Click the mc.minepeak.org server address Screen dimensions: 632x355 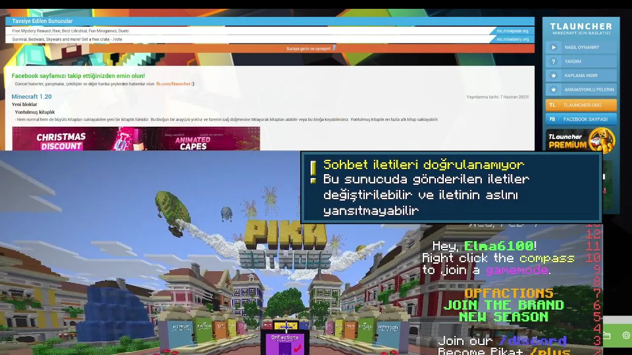(x=512, y=31)
